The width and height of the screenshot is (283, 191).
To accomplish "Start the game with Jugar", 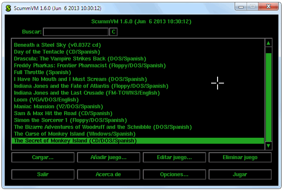I will click(240, 174).
